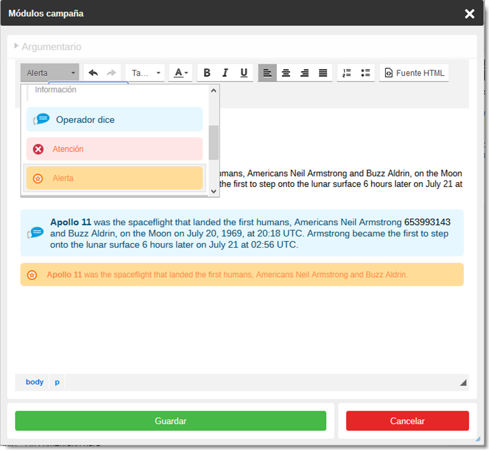
Task: Click the Redo arrow icon
Action: coord(111,73)
